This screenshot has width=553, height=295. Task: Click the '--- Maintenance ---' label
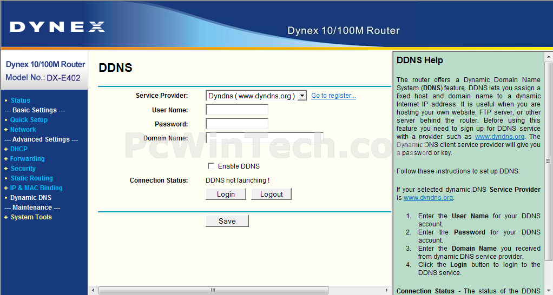tap(32, 207)
